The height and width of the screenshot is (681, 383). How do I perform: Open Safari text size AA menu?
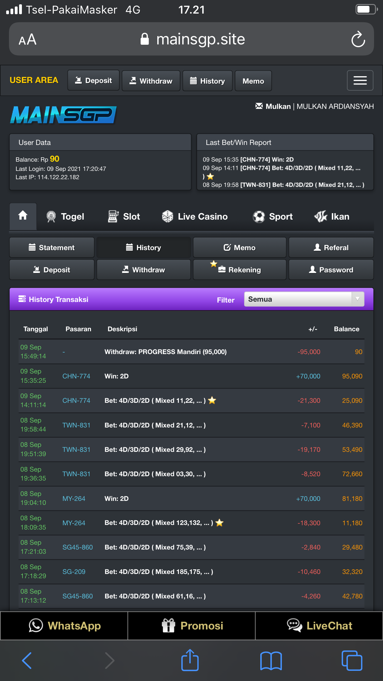pos(27,39)
